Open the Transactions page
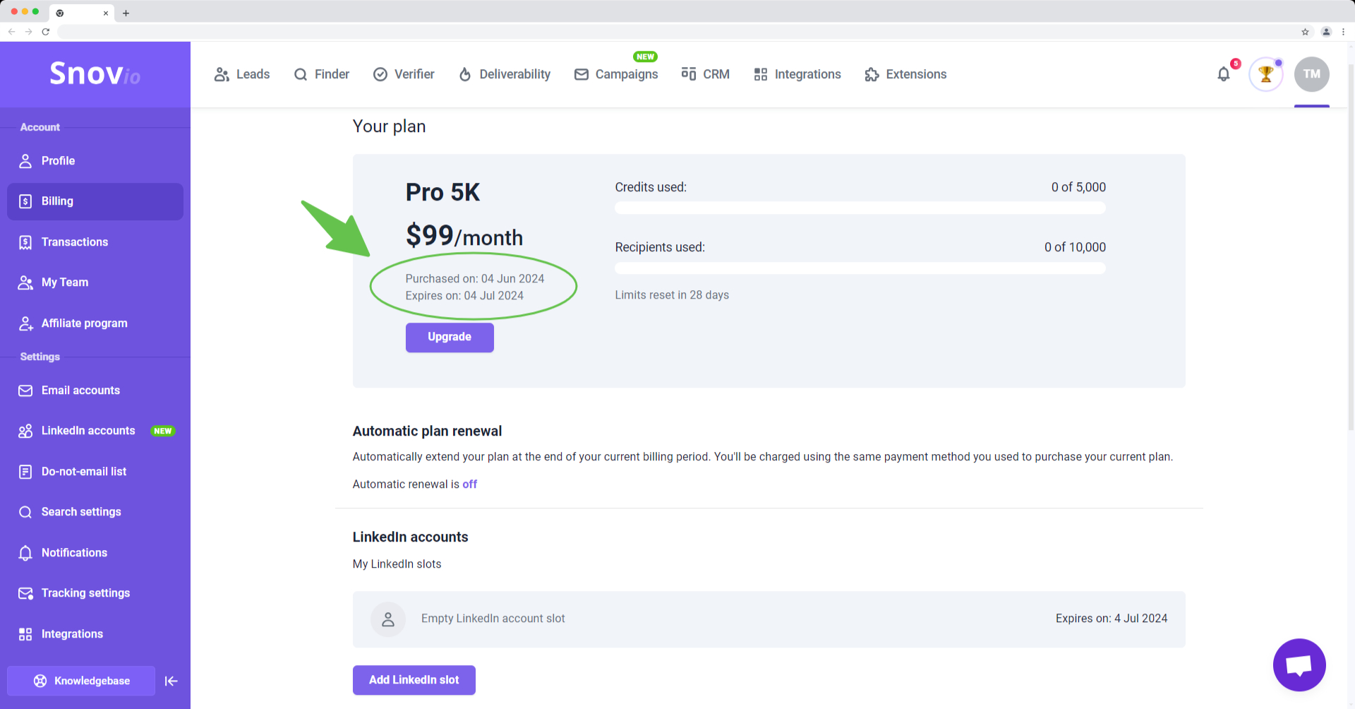The image size is (1355, 709). click(x=95, y=242)
